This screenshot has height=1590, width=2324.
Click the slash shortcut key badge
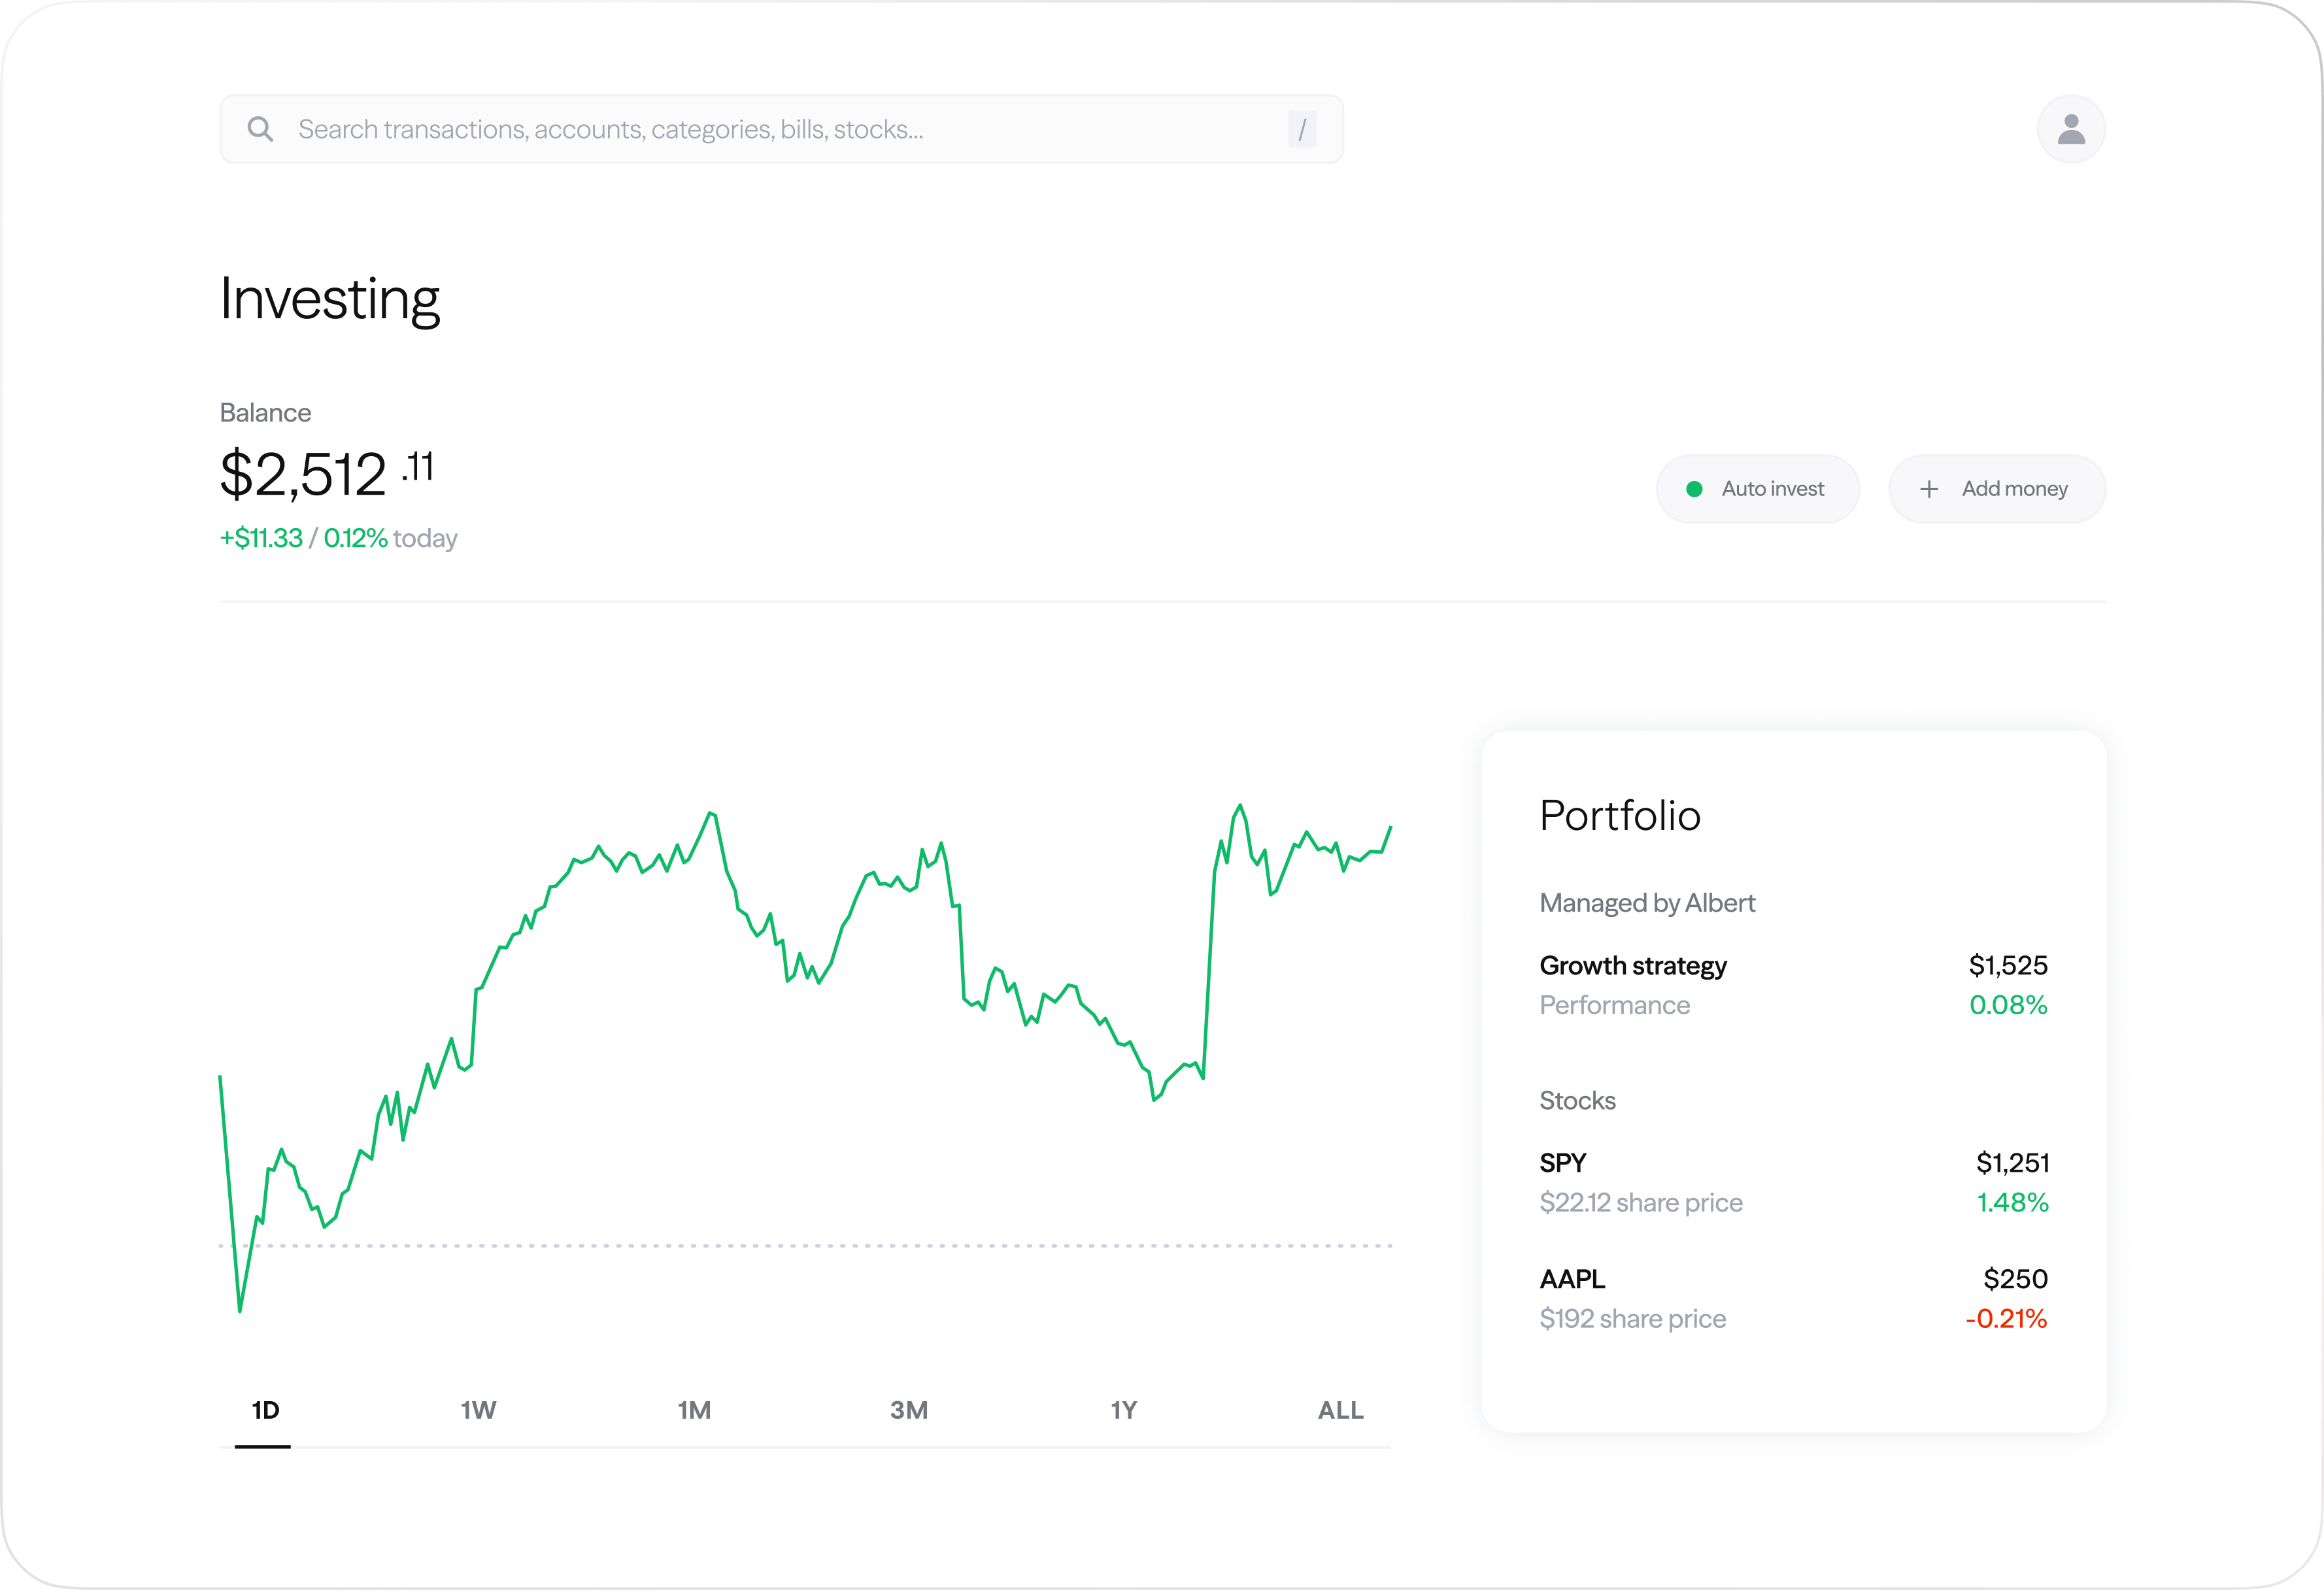(1301, 129)
